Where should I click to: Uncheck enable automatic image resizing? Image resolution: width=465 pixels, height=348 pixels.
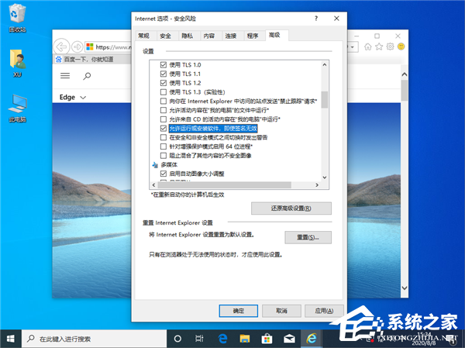coord(164,174)
